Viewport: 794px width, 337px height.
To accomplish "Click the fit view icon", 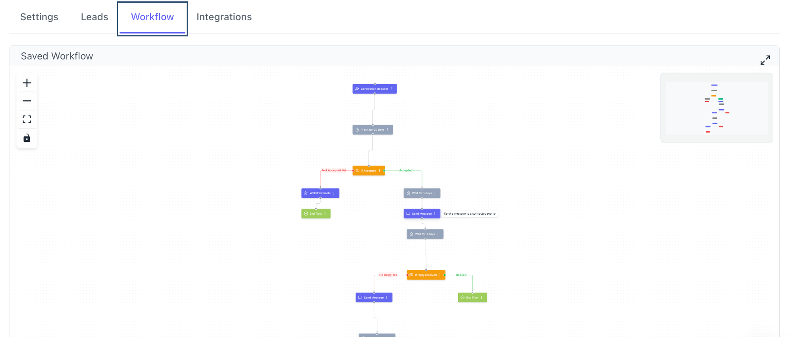I will click(x=27, y=119).
